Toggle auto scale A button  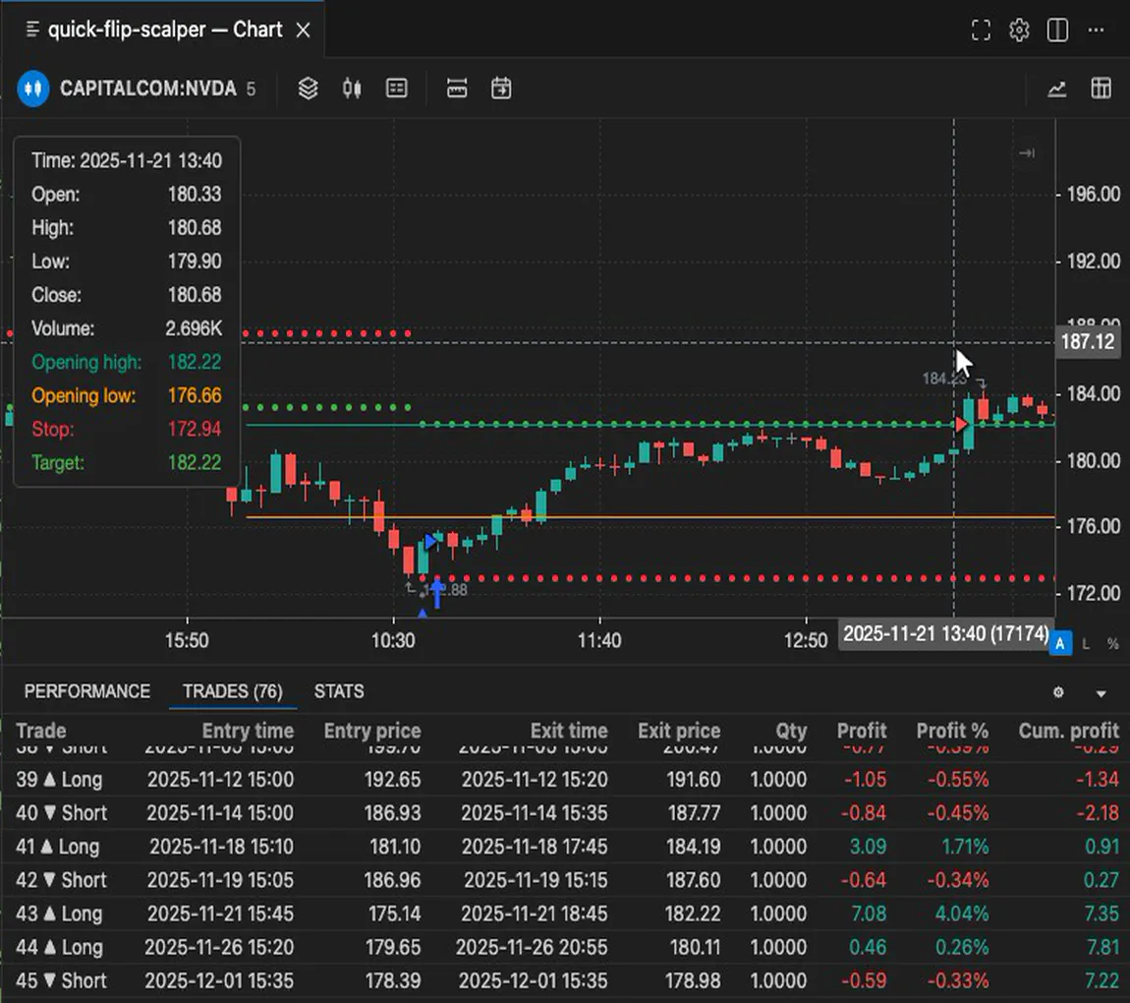[x=1060, y=643]
